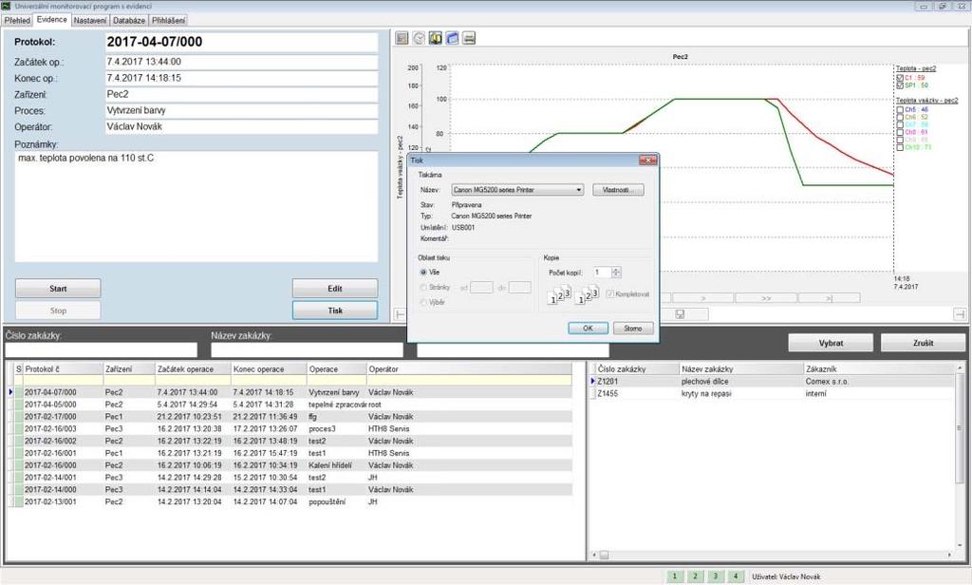Click the Tisk print button
The image size is (972, 585).
[335, 311]
